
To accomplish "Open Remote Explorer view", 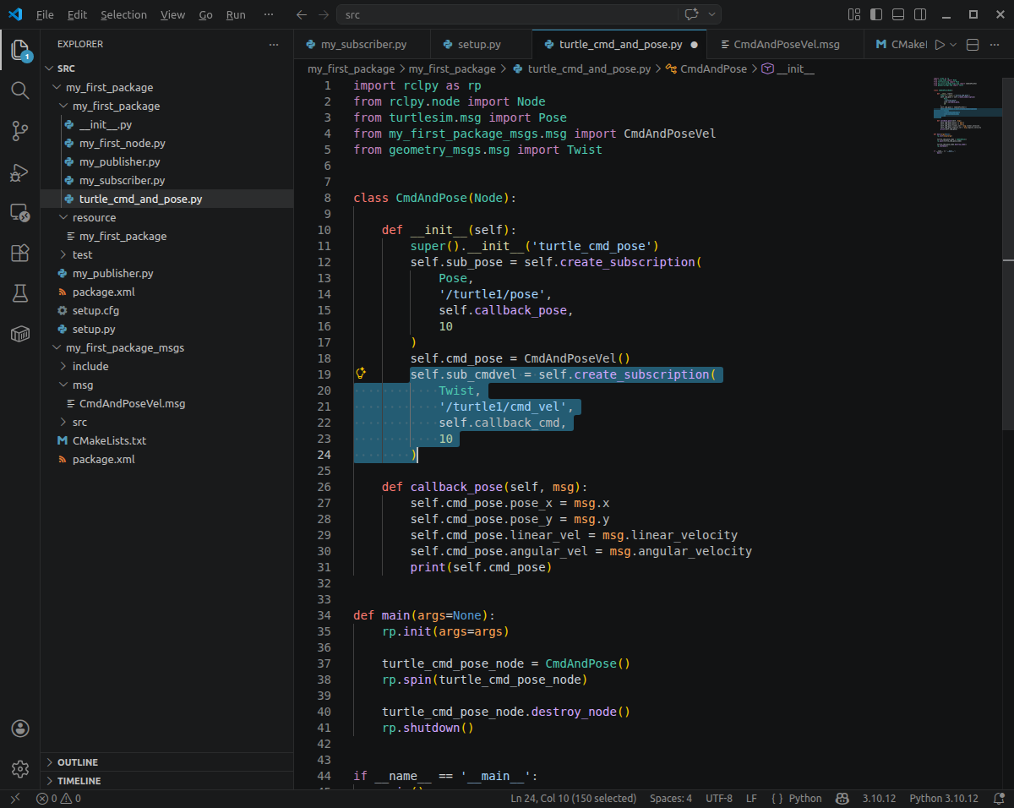I will pyautogui.click(x=20, y=212).
